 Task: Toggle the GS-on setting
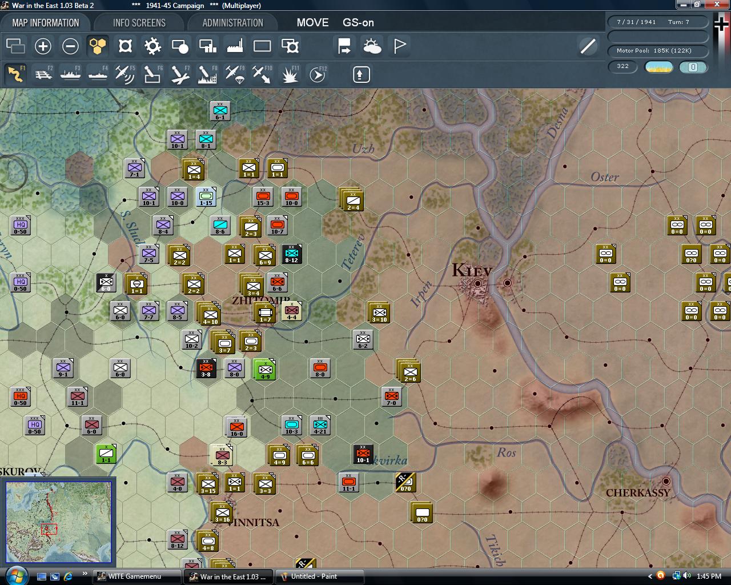358,23
